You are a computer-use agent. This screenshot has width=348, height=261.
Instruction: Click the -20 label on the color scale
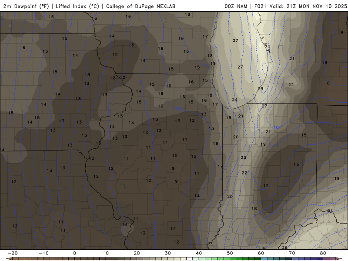click(x=13, y=253)
